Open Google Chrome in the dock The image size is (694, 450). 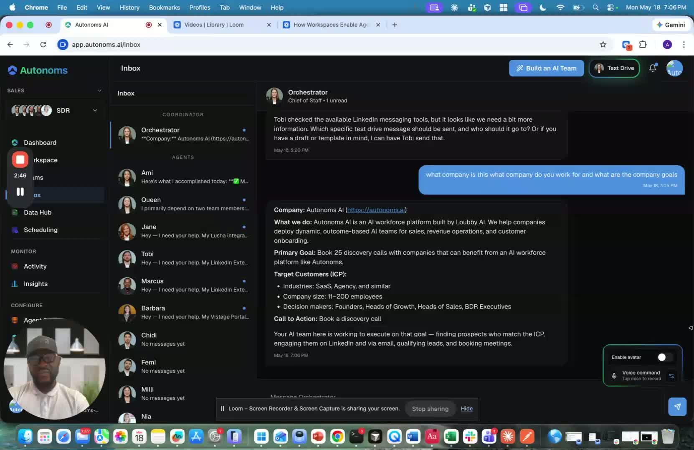[x=337, y=437]
